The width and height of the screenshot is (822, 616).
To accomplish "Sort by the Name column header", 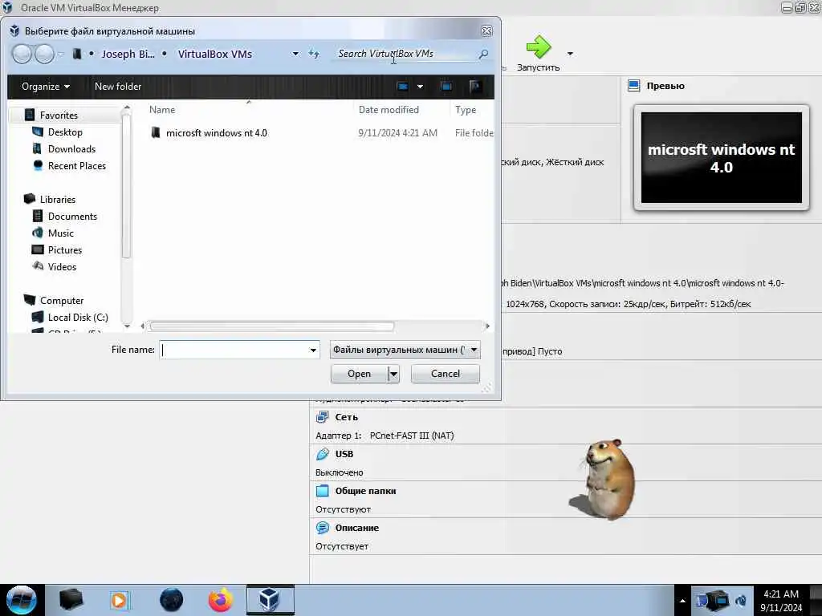I will coord(162,109).
